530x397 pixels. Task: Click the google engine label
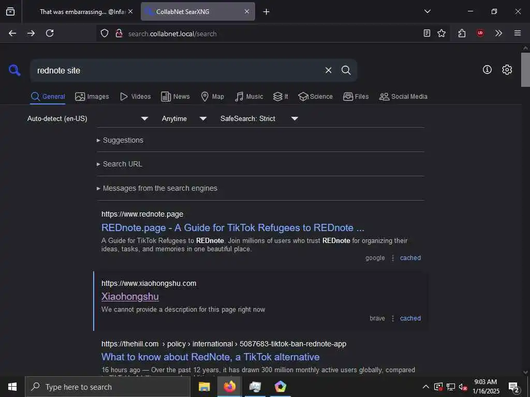pos(375,258)
